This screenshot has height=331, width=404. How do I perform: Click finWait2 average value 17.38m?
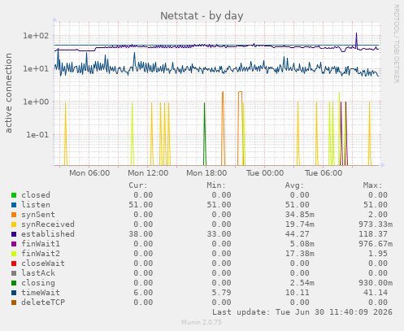coord(300,254)
